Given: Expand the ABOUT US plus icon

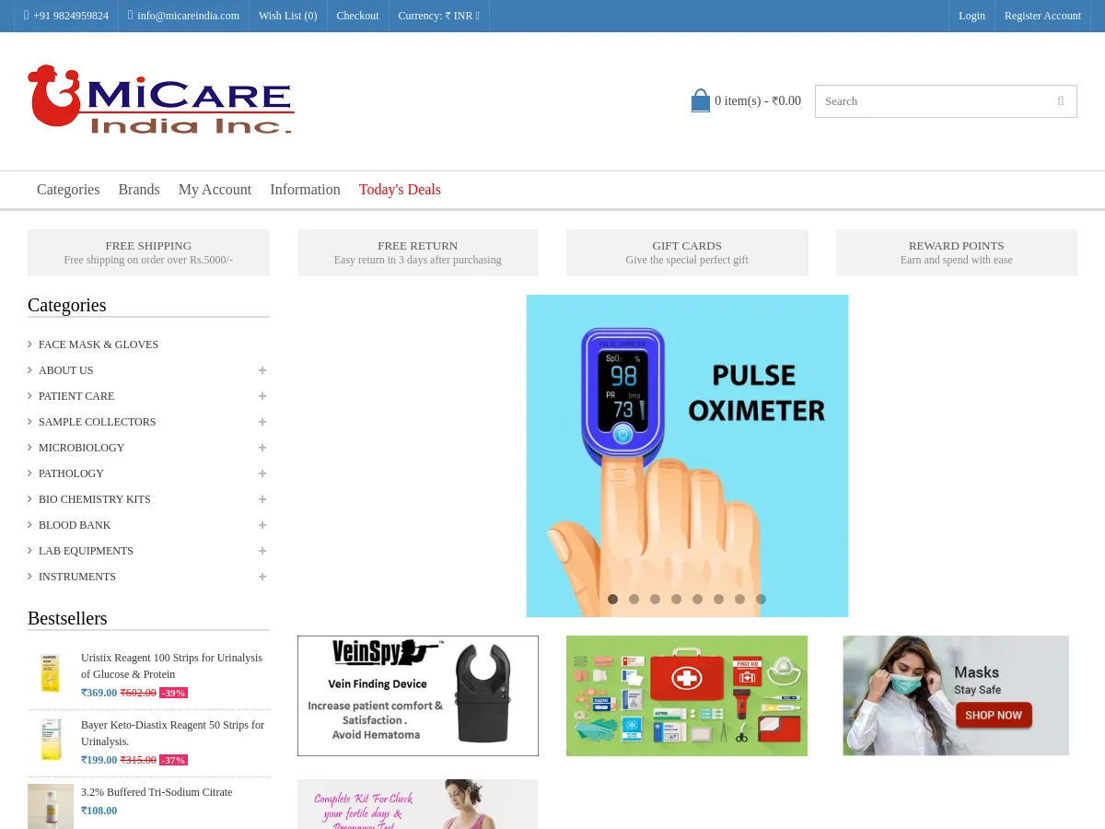Looking at the screenshot, I should click(x=262, y=370).
